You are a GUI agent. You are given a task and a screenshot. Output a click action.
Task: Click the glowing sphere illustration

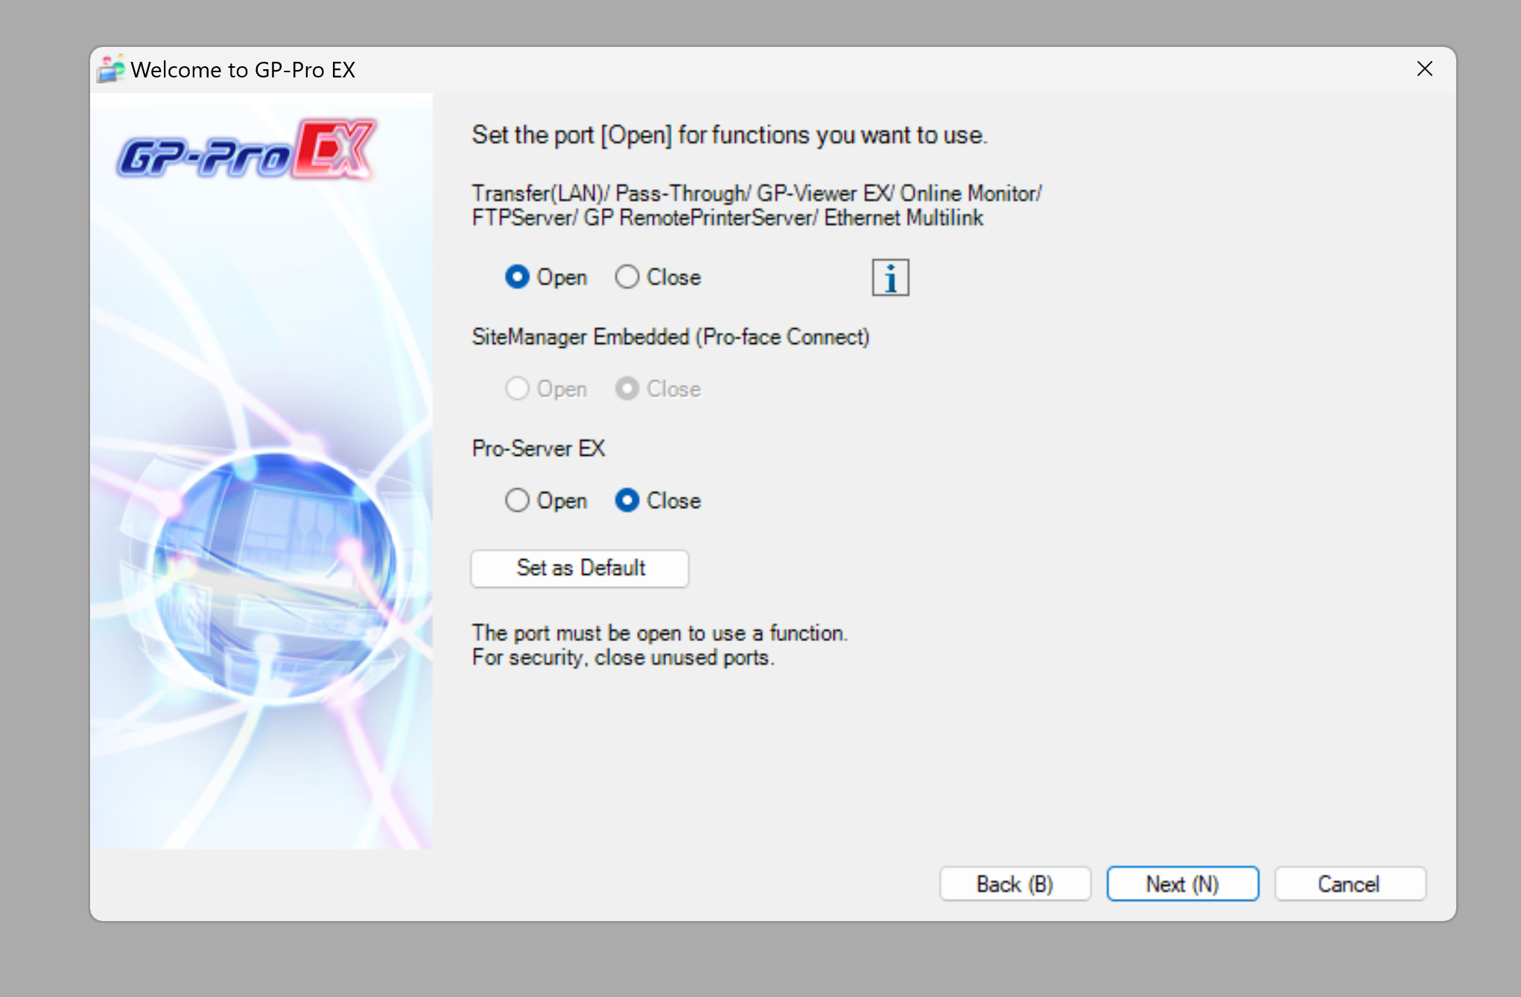point(273,574)
